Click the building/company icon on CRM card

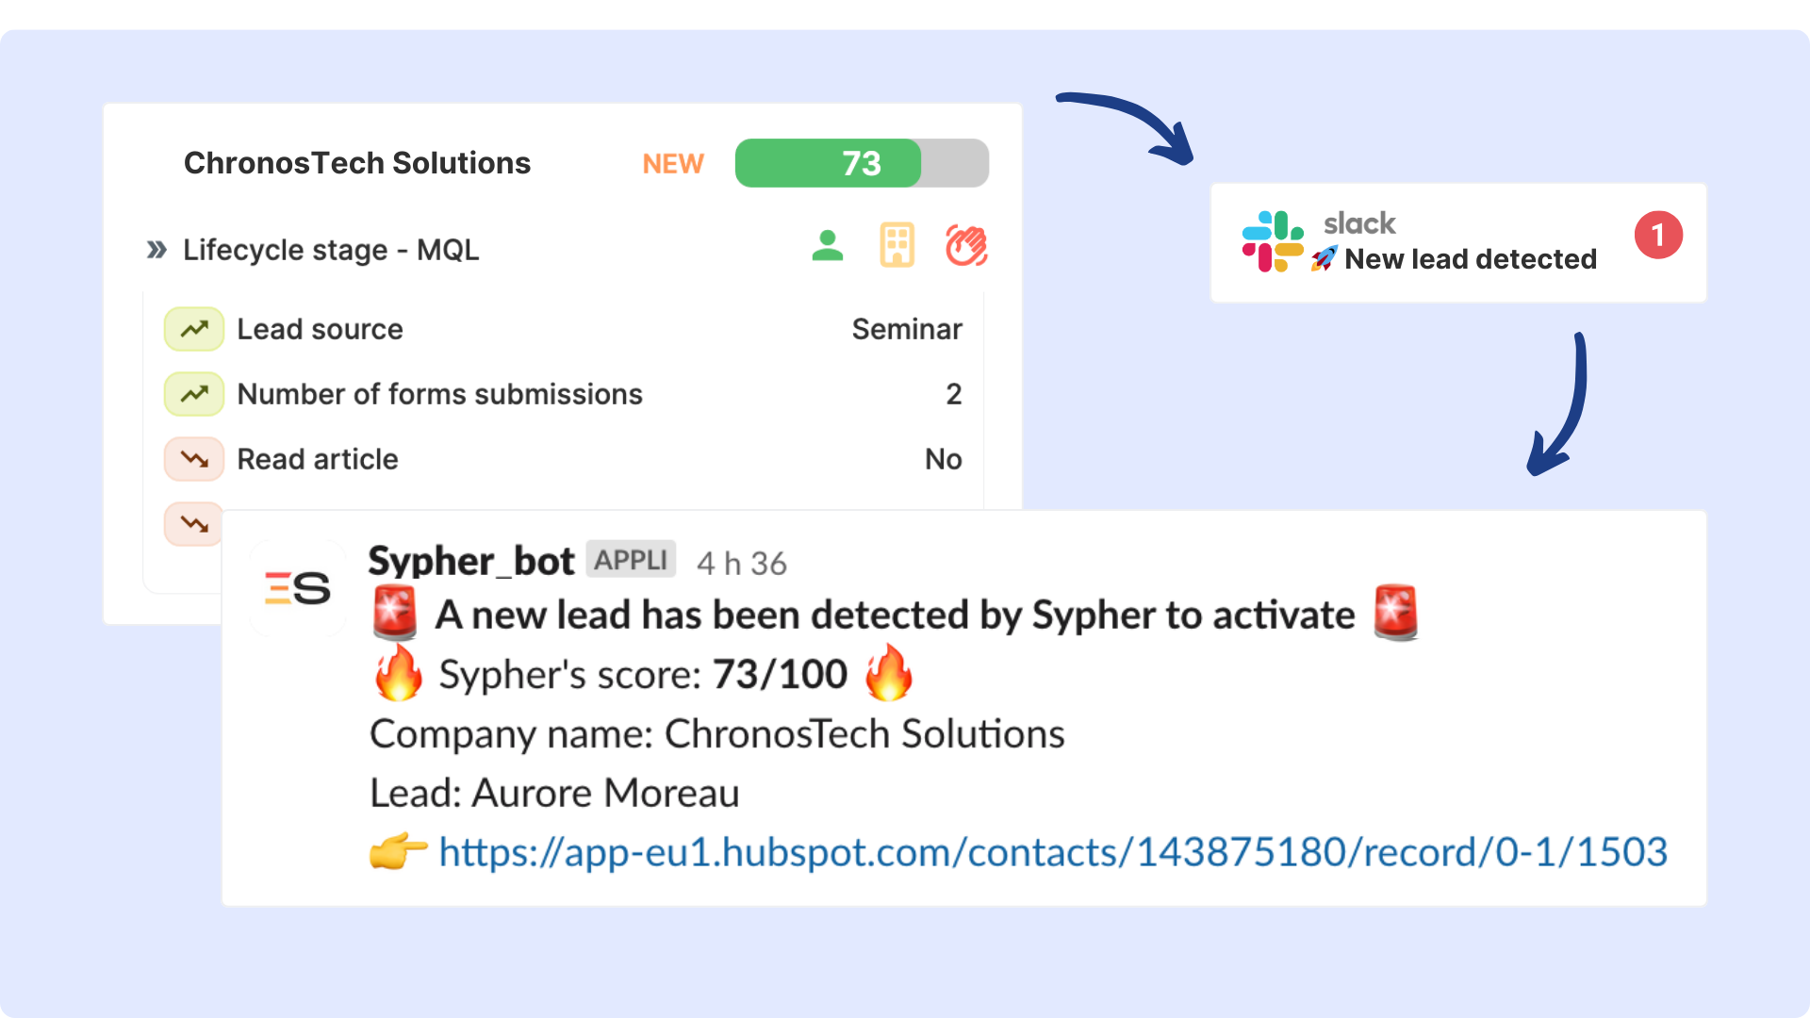tap(897, 243)
